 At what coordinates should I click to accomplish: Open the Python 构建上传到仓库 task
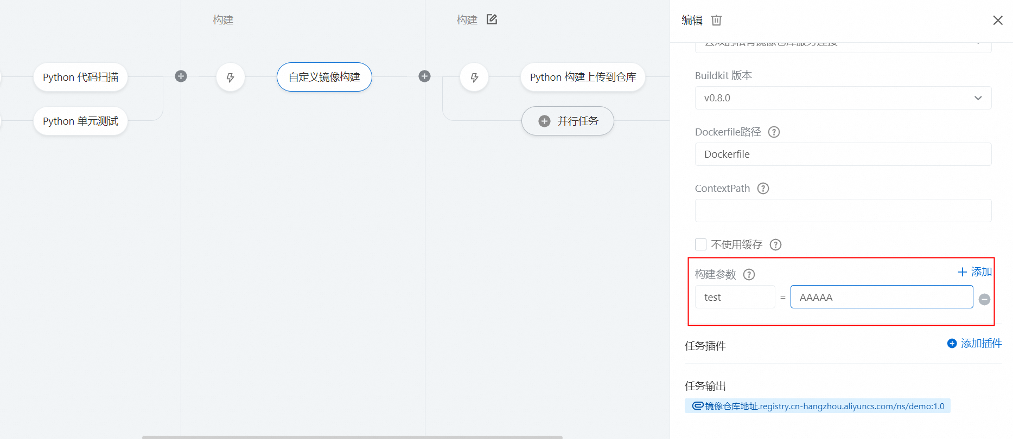pyautogui.click(x=583, y=77)
